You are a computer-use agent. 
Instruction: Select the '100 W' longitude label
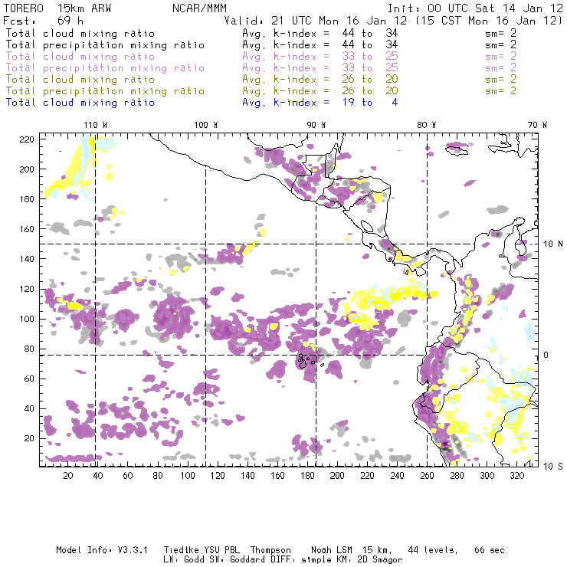point(206,125)
